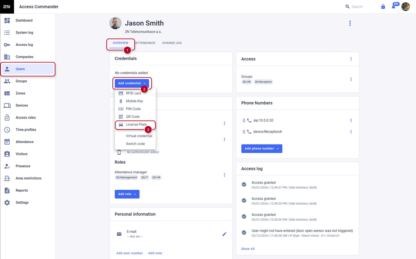Click drag handle of device:ReceptionA row
416x259 pixels.
click(244, 132)
